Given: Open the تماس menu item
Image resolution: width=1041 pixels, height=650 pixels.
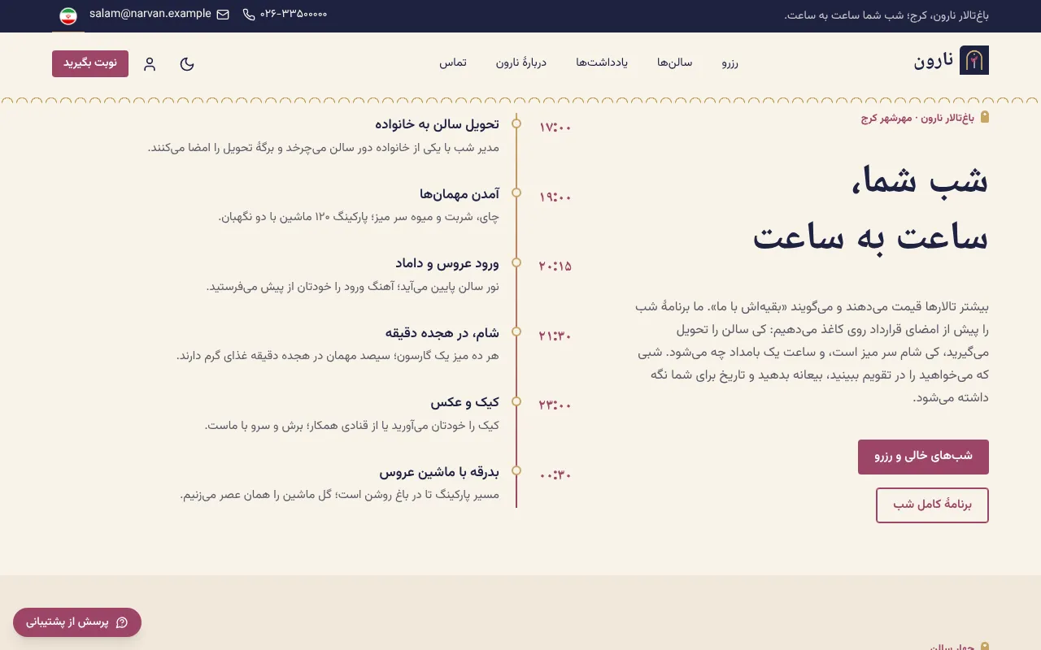Looking at the screenshot, I should point(453,63).
